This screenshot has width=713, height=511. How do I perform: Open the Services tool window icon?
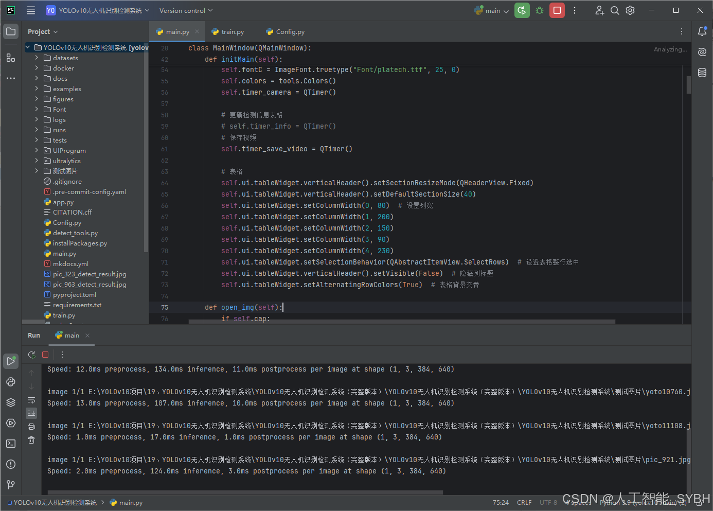11,423
